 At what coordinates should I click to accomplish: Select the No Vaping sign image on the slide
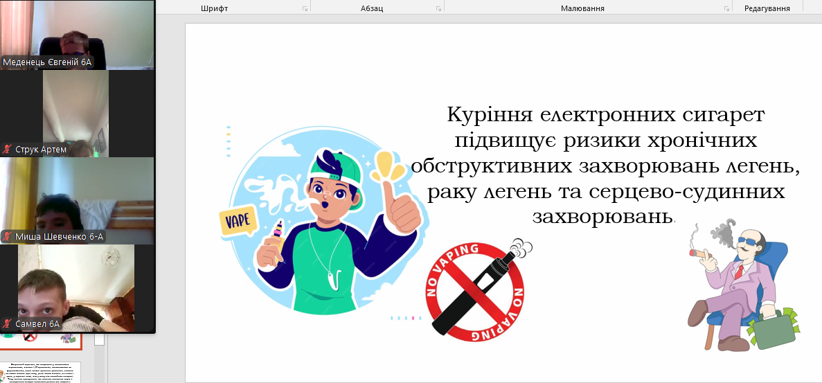point(478,291)
